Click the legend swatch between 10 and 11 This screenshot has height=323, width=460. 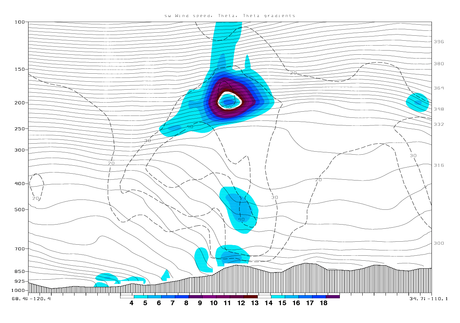pyautogui.click(x=223, y=296)
